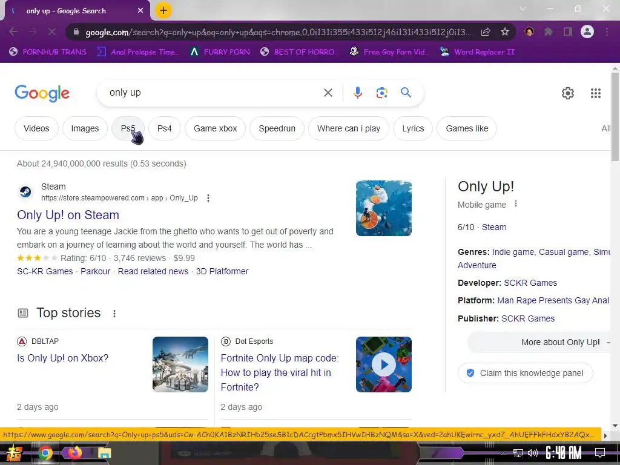Open the Indie game genre link
Viewport: 620px width, 465px height.
click(x=513, y=252)
